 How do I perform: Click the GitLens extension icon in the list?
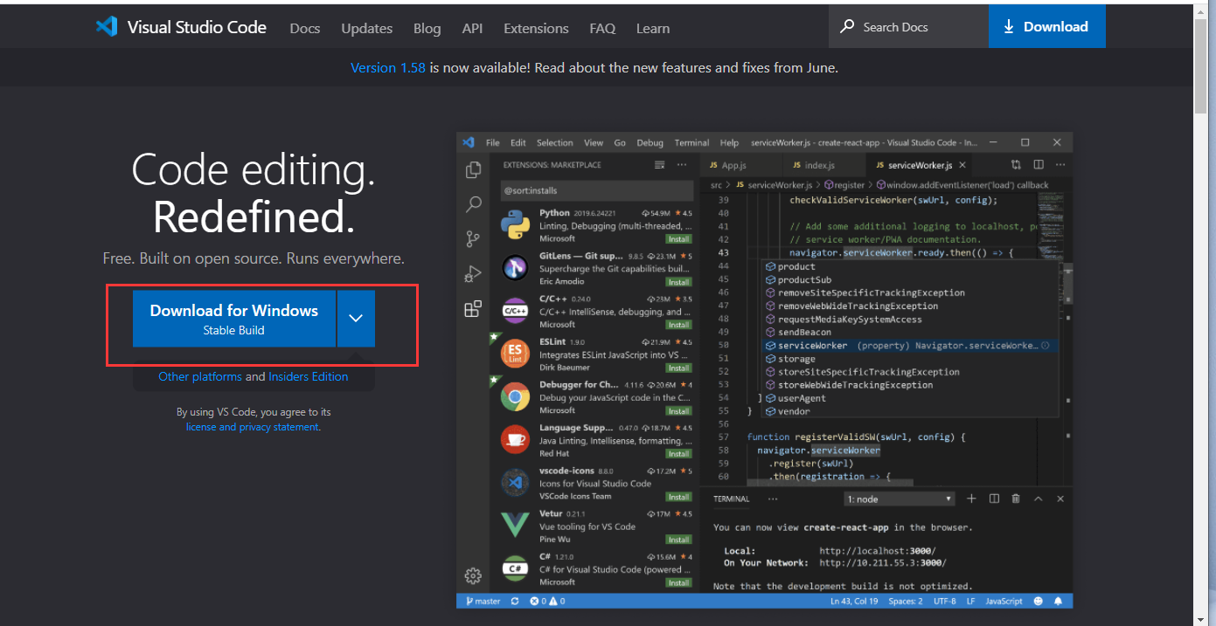(x=515, y=267)
